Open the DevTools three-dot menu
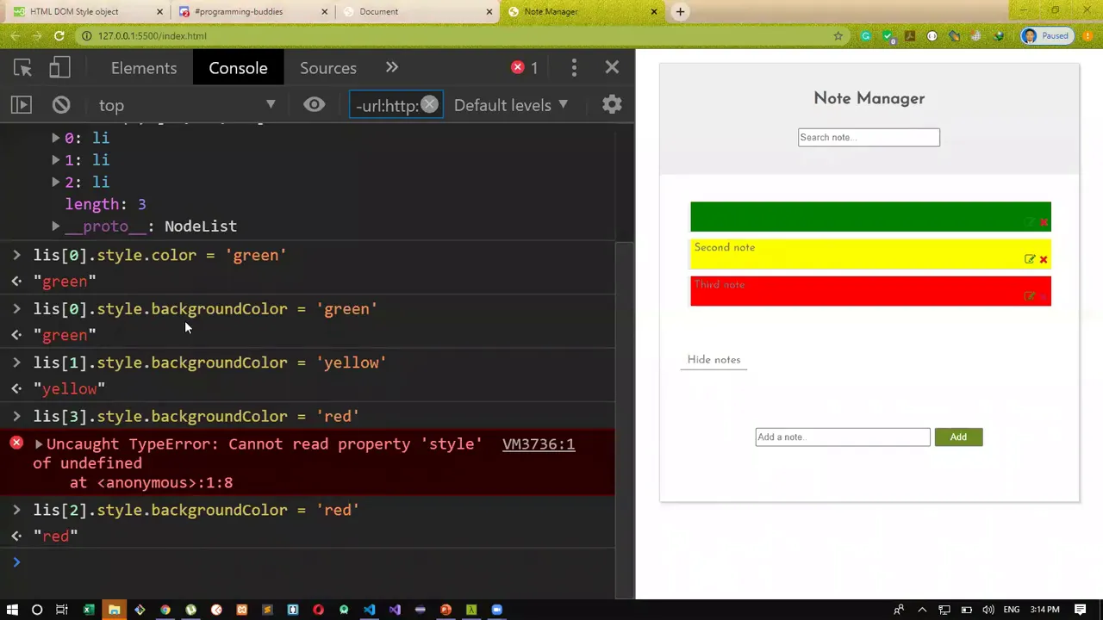Image resolution: width=1103 pixels, height=620 pixels. (574, 68)
